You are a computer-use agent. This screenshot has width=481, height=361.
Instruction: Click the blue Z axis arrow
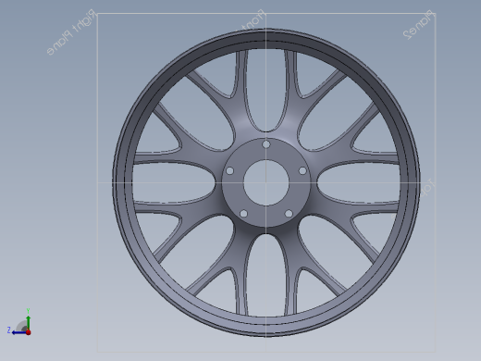pyautogui.click(x=19, y=332)
